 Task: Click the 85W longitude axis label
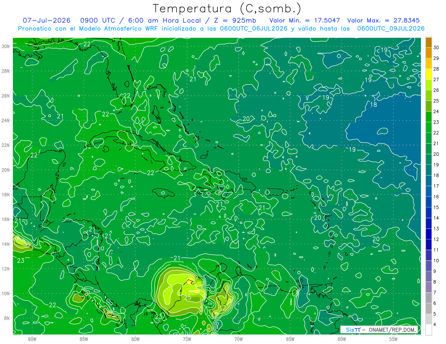coord(84,339)
